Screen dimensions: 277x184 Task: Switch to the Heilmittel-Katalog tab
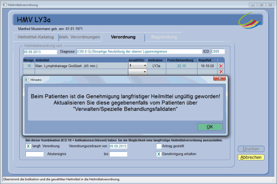pos(36,37)
